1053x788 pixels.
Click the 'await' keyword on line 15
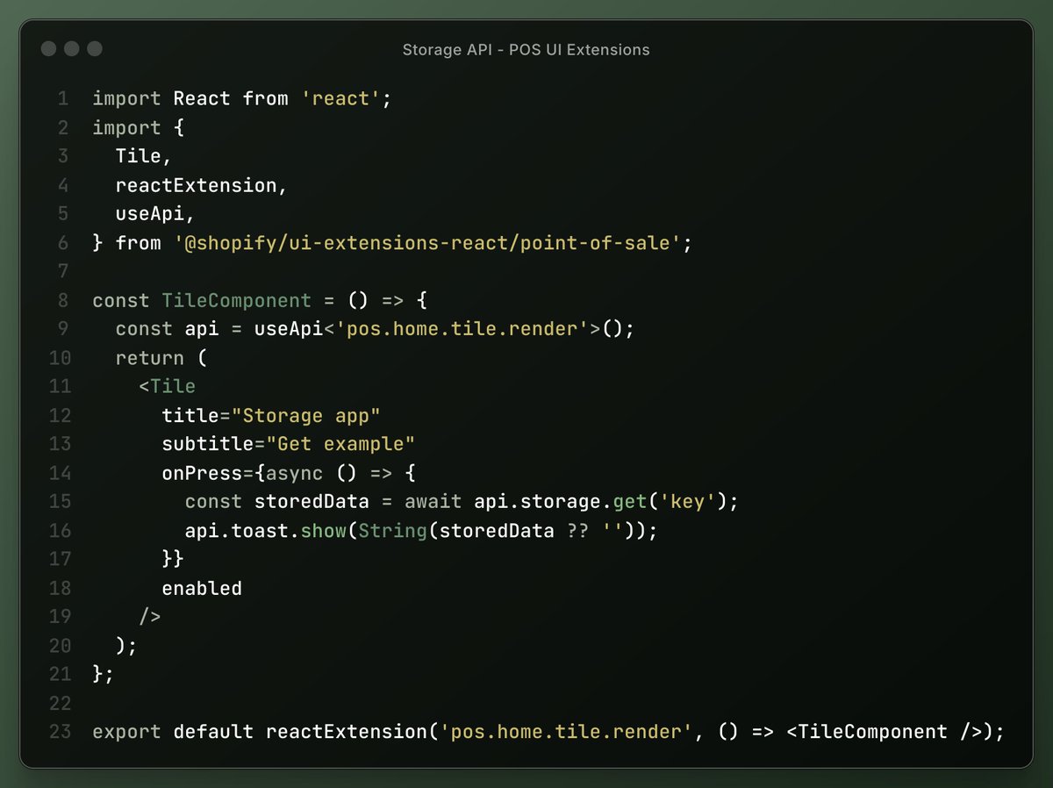click(x=433, y=502)
